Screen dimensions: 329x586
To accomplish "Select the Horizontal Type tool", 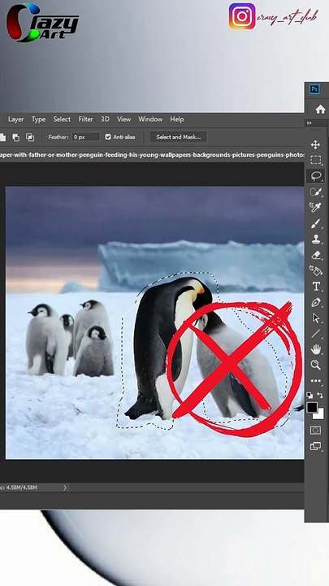I will pyautogui.click(x=315, y=286).
